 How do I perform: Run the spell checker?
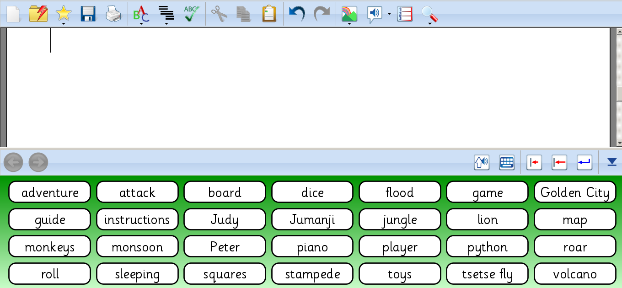click(x=192, y=14)
